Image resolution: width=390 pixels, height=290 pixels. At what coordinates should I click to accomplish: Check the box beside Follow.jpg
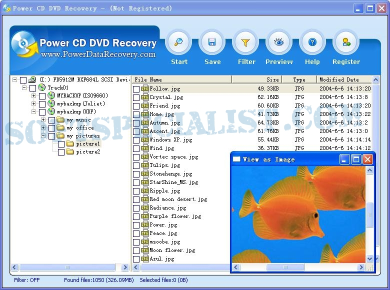tap(136, 89)
